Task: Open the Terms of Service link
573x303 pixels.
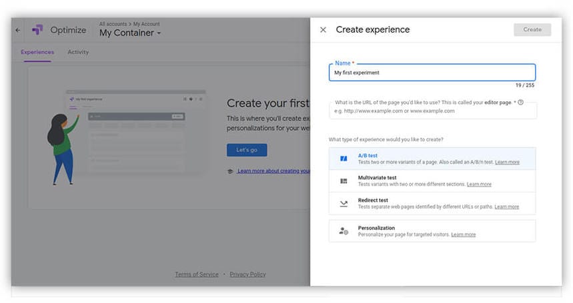Action: coord(197,274)
